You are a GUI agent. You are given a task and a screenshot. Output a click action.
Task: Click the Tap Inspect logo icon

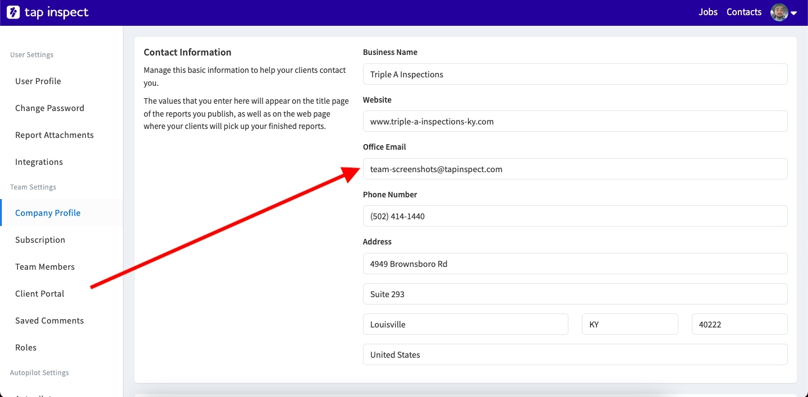tap(13, 12)
